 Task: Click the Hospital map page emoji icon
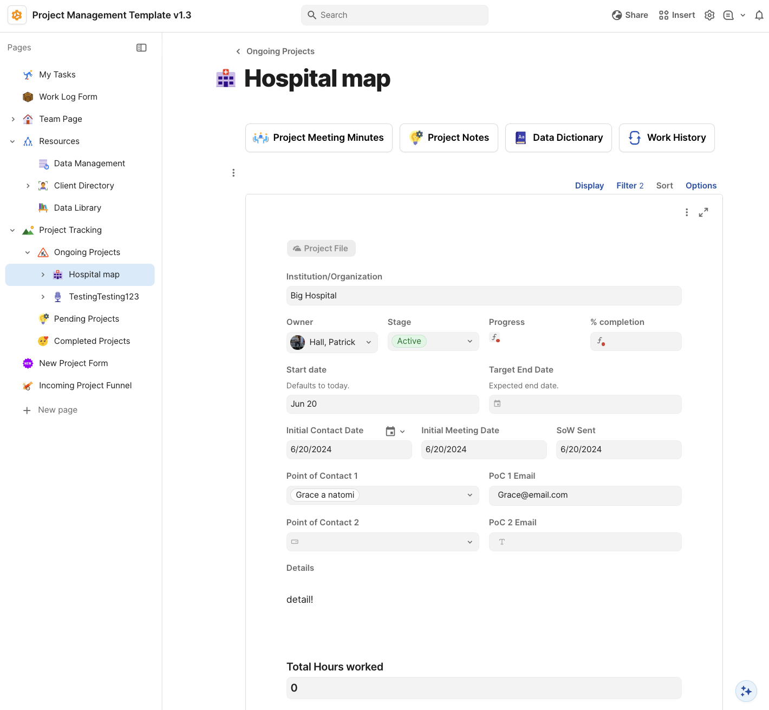pos(226,79)
